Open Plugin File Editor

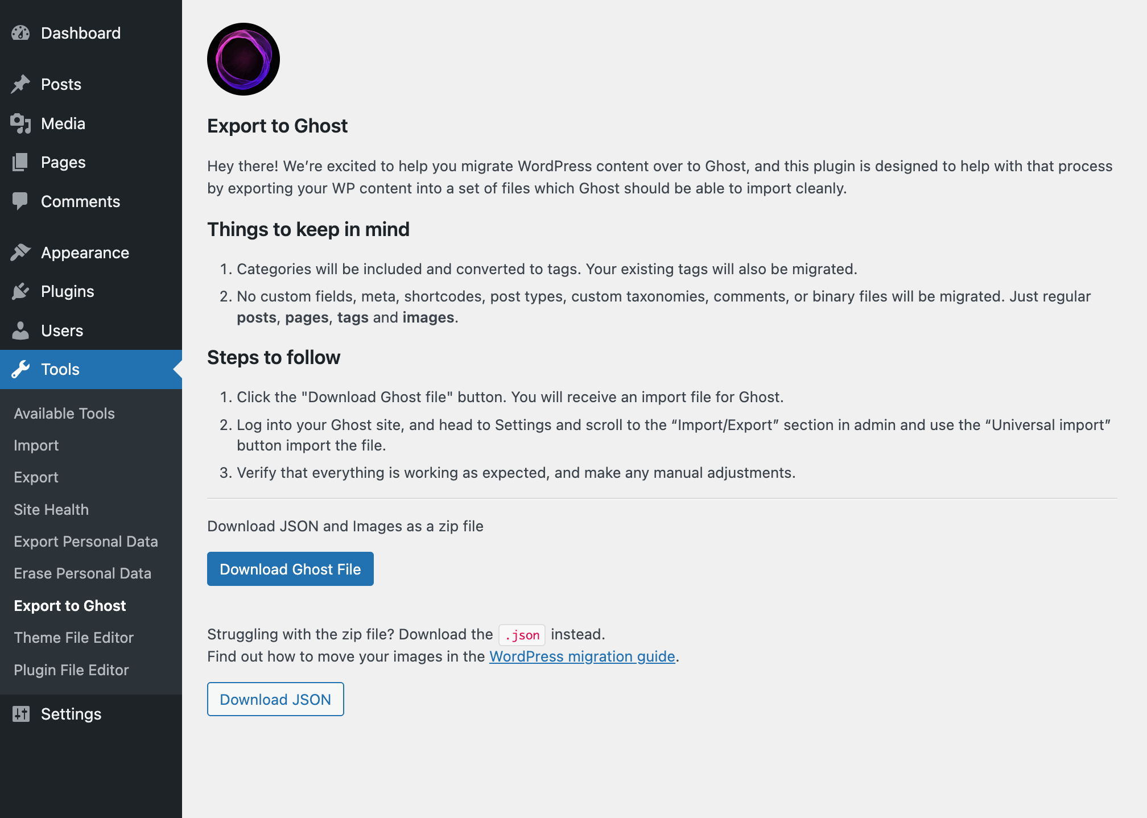point(72,670)
